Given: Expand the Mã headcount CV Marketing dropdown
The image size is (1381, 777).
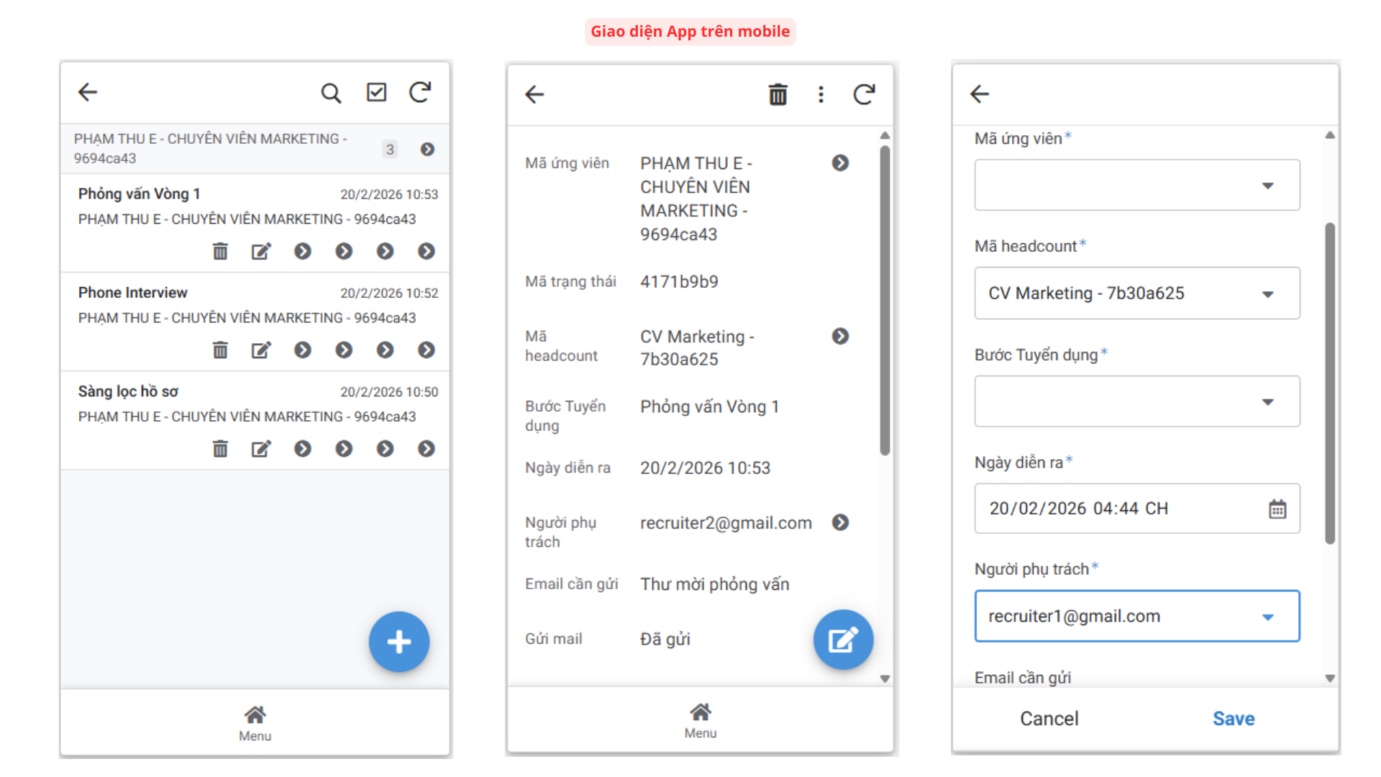Looking at the screenshot, I should [1136, 294].
